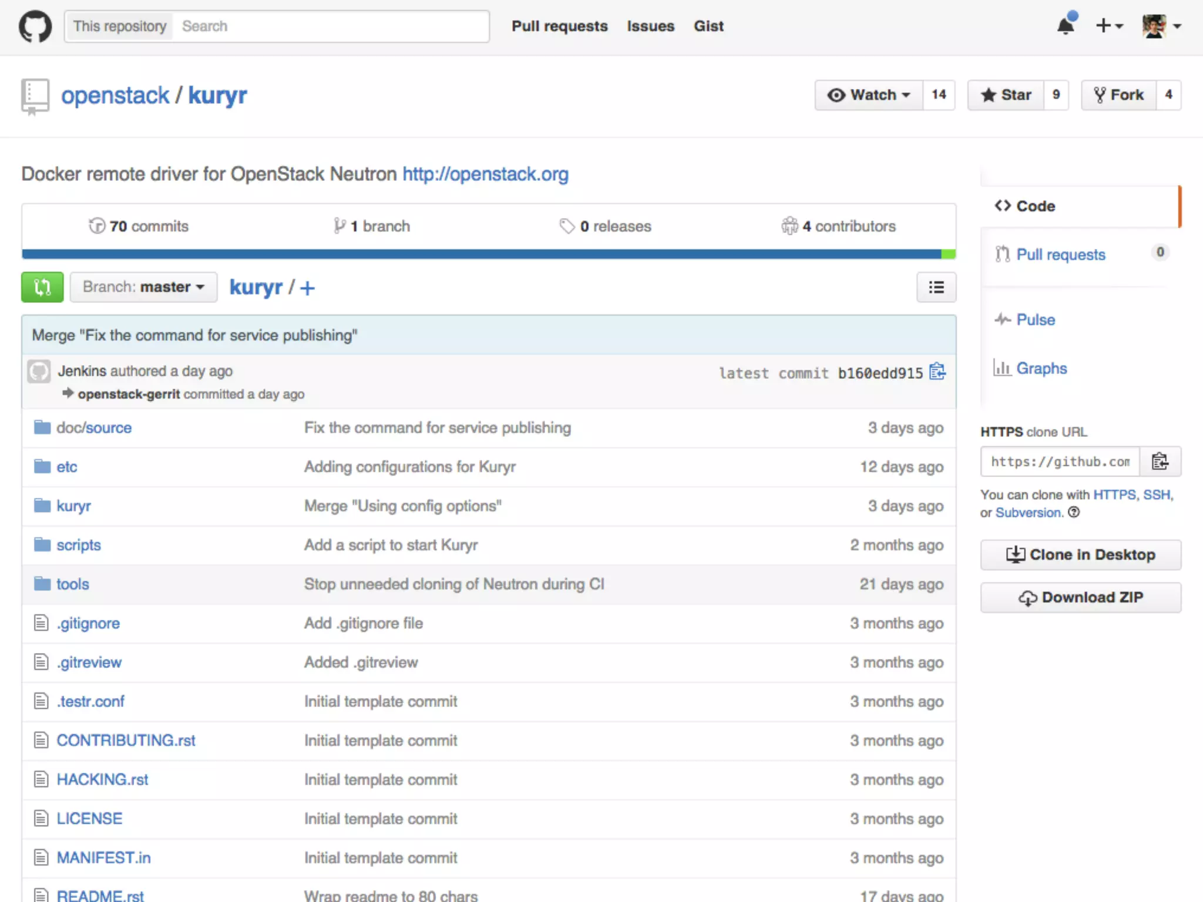The image size is (1203, 902).
Task: Star the kuryr repository
Action: 1006,95
